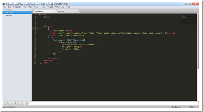The image size is (203, 112).
Task: Click the minimap code preview
Action: (x=188, y=19)
